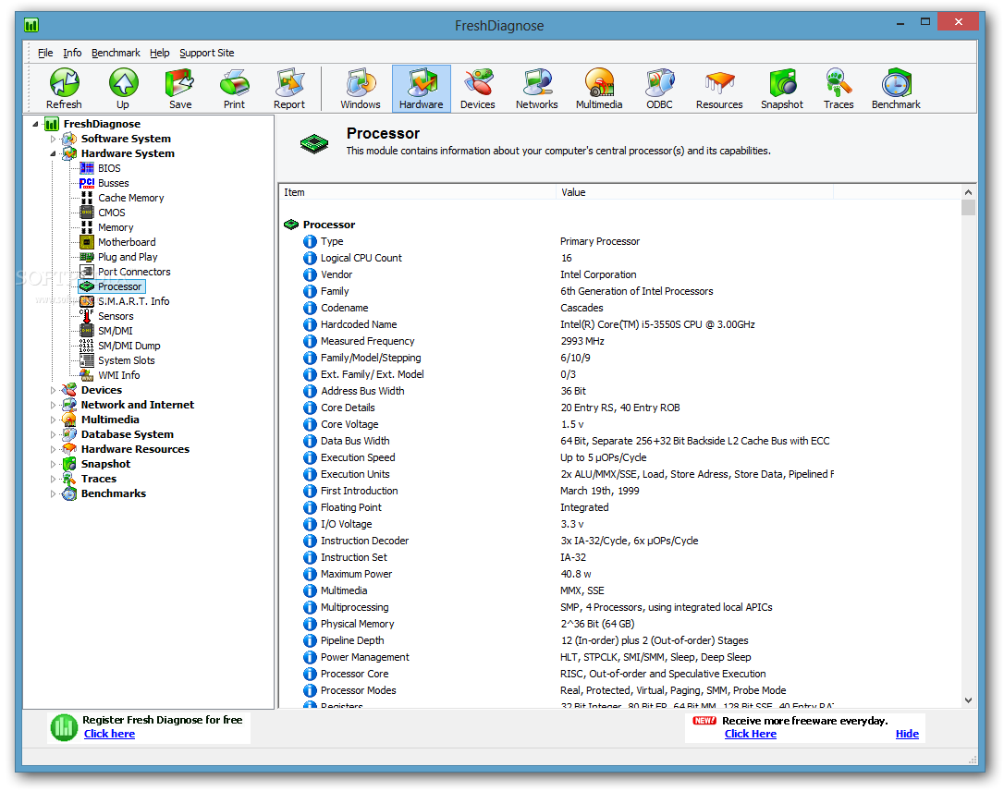This screenshot has height=791, width=1004.
Task: Select Plug and Play tree item
Action: pos(128,257)
